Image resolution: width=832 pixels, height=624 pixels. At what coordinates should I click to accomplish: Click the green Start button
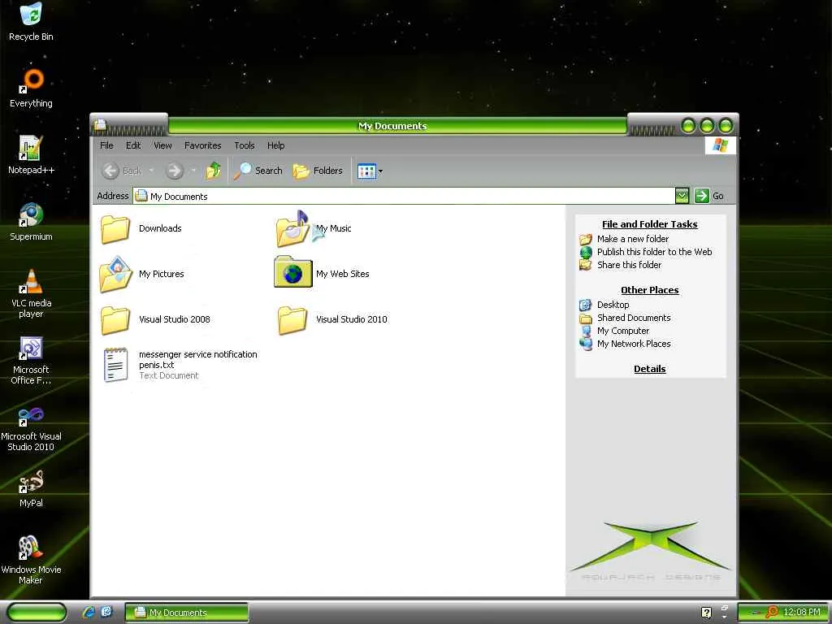pyautogui.click(x=36, y=613)
